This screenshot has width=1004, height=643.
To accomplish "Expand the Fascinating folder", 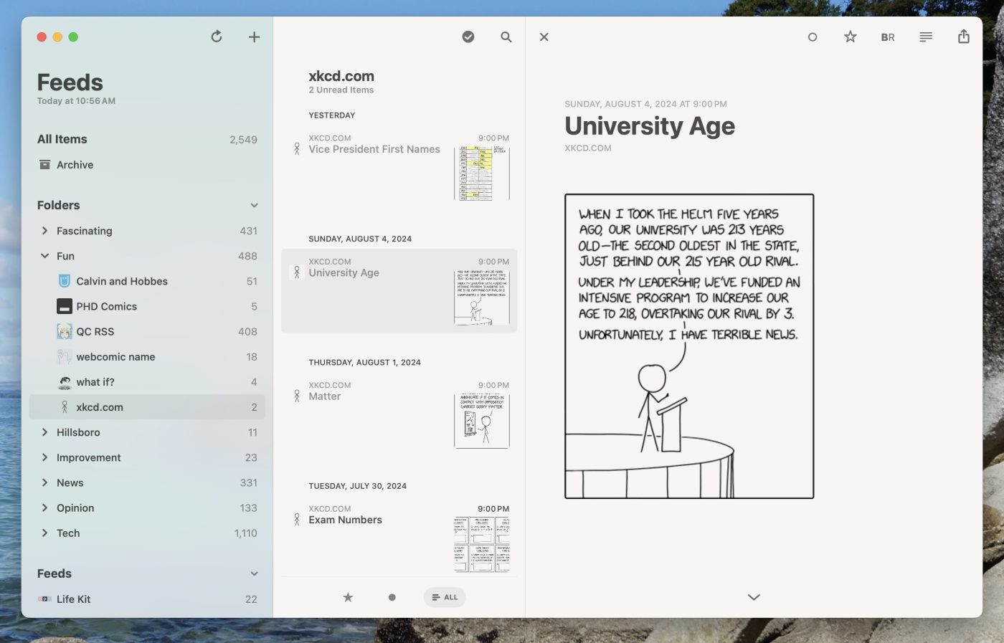I will click(44, 231).
